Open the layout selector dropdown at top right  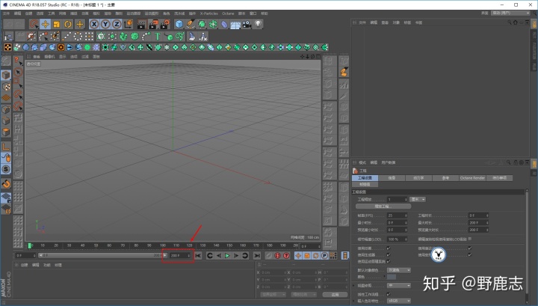[x=510, y=13]
